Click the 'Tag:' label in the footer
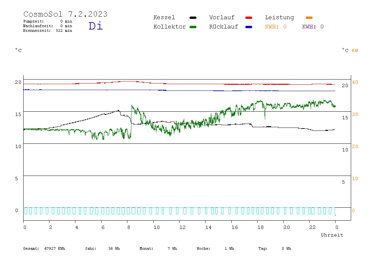This screenshot has height=269, width=381. (x=263, y=248)
